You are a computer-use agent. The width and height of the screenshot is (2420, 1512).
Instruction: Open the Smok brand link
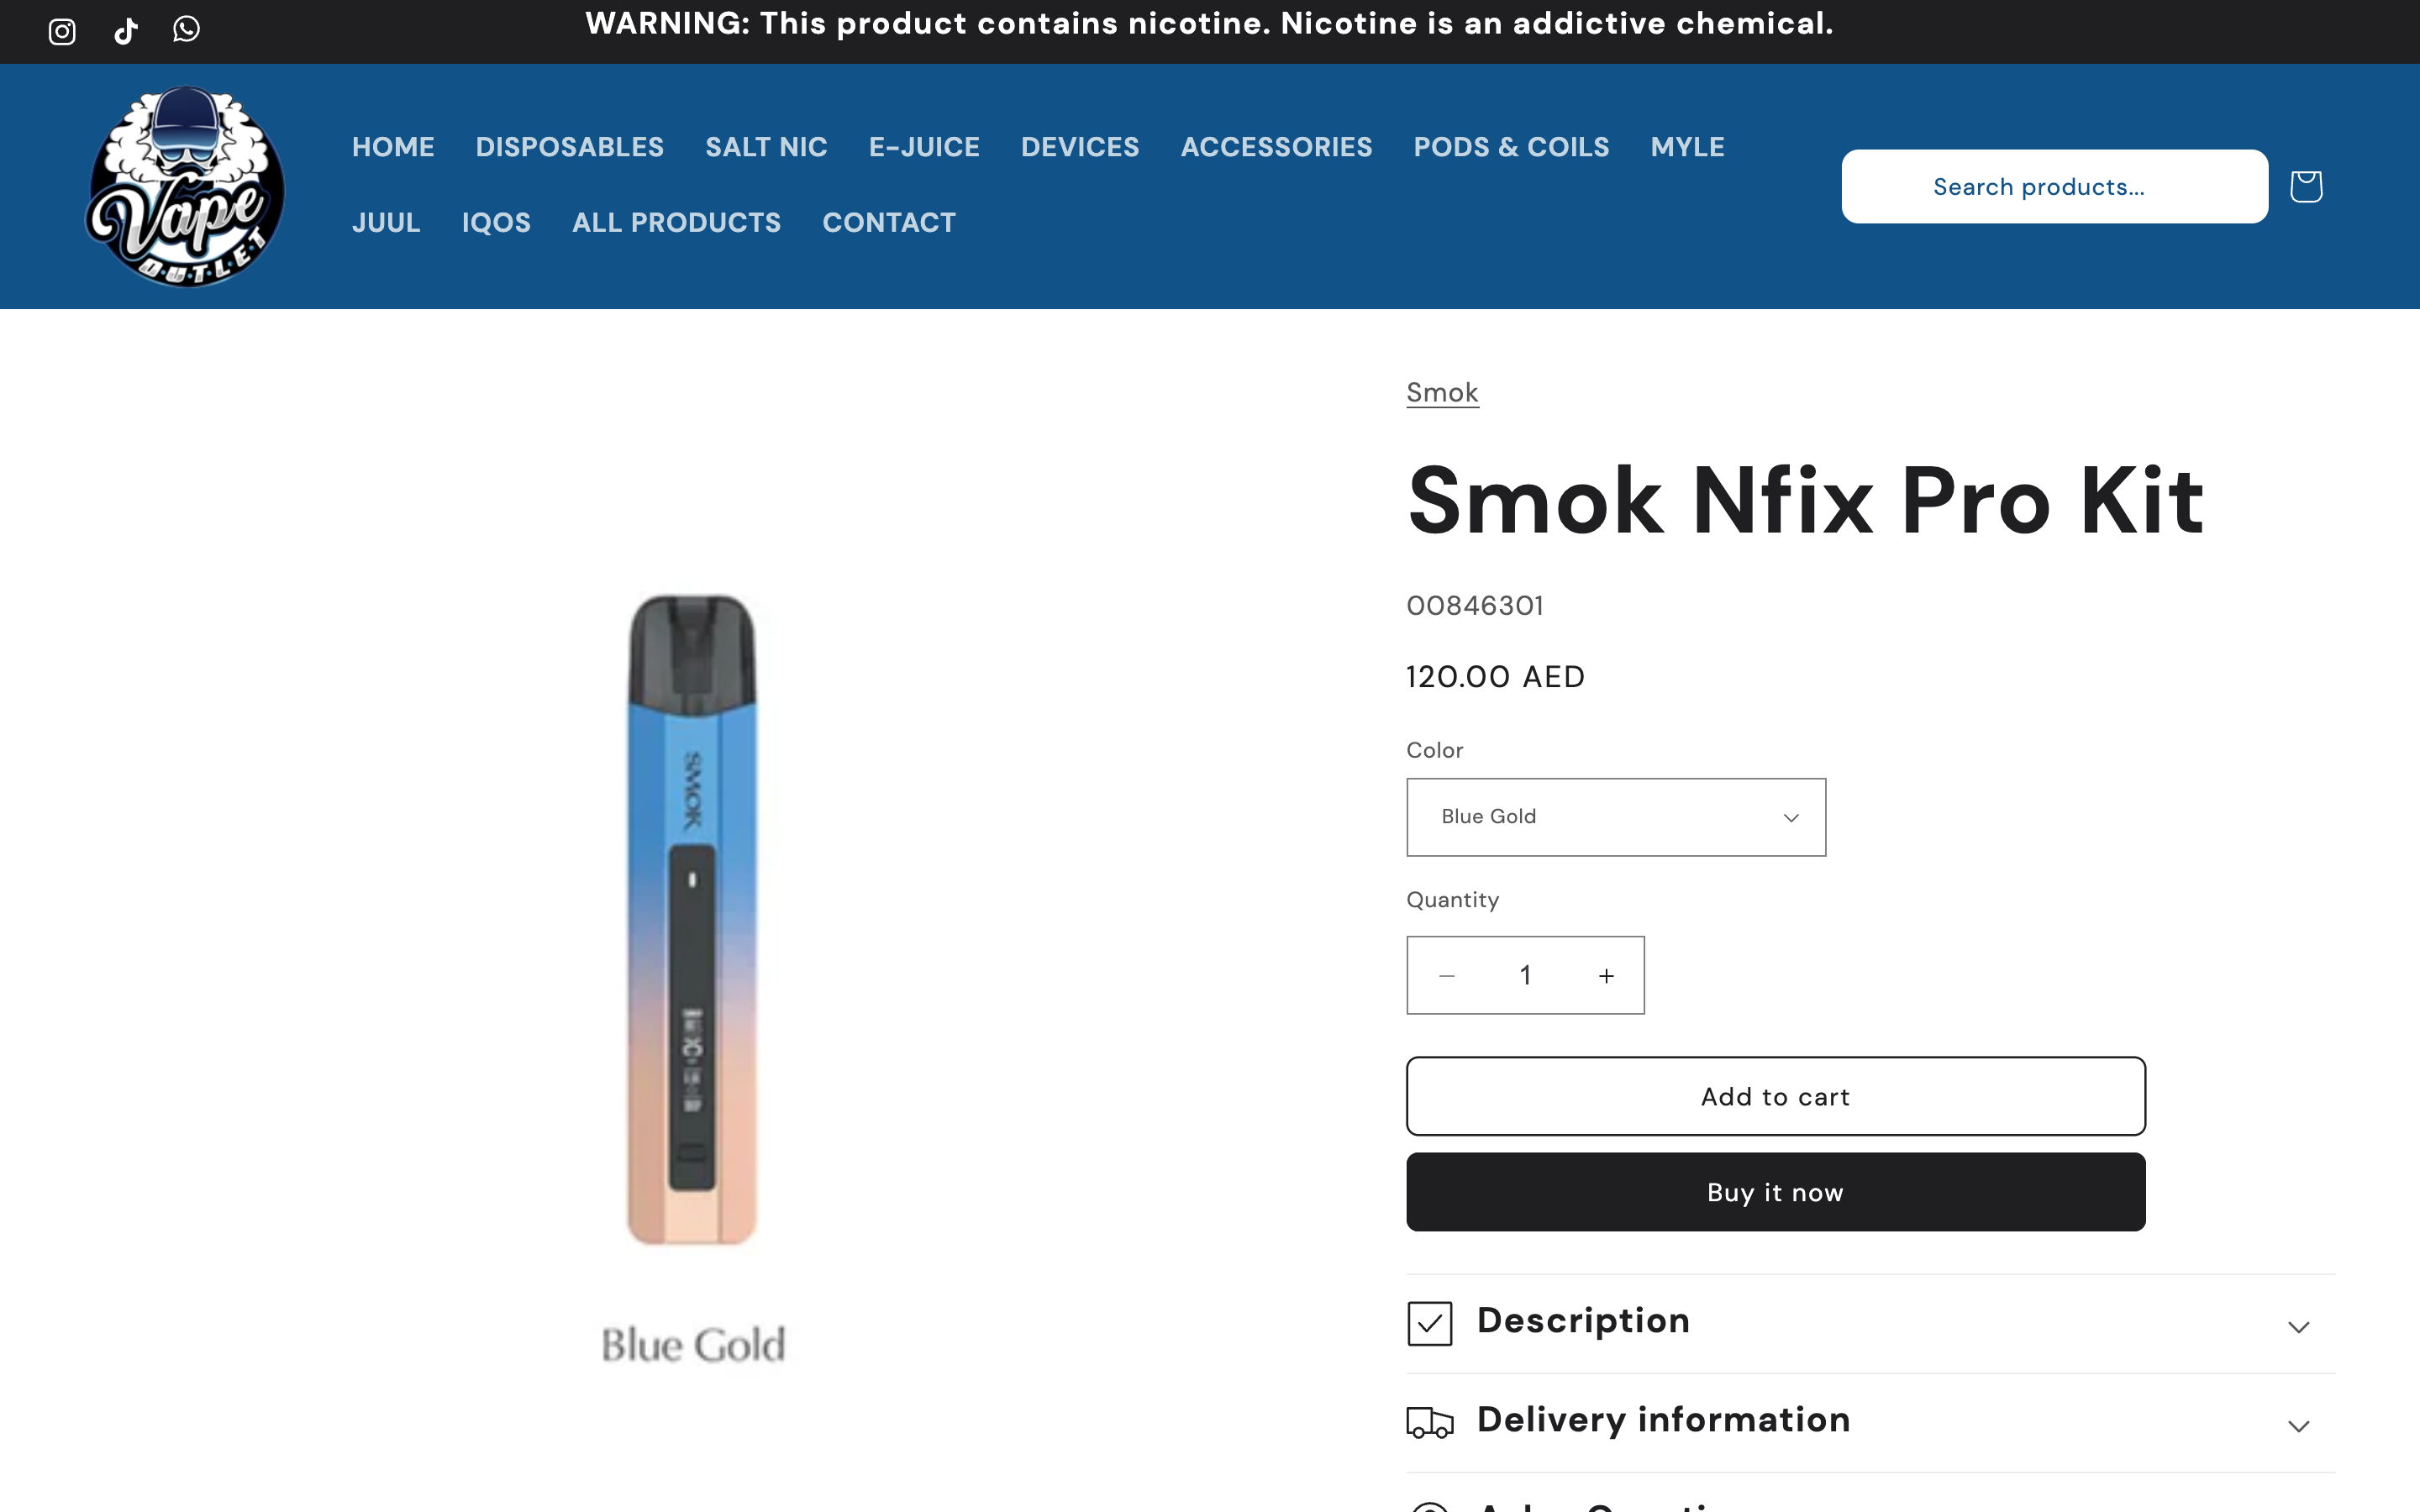pyautogui.click(x=1441, y=392)
